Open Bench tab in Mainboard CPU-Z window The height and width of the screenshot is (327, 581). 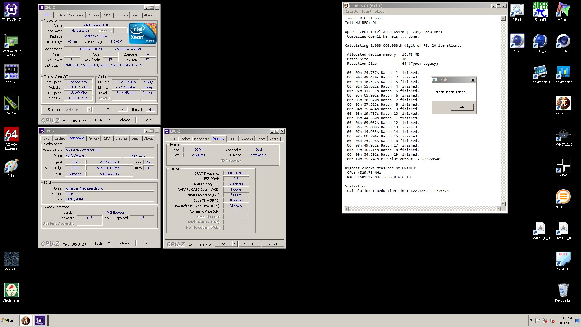pyautogui.click(x=136, y=138)
